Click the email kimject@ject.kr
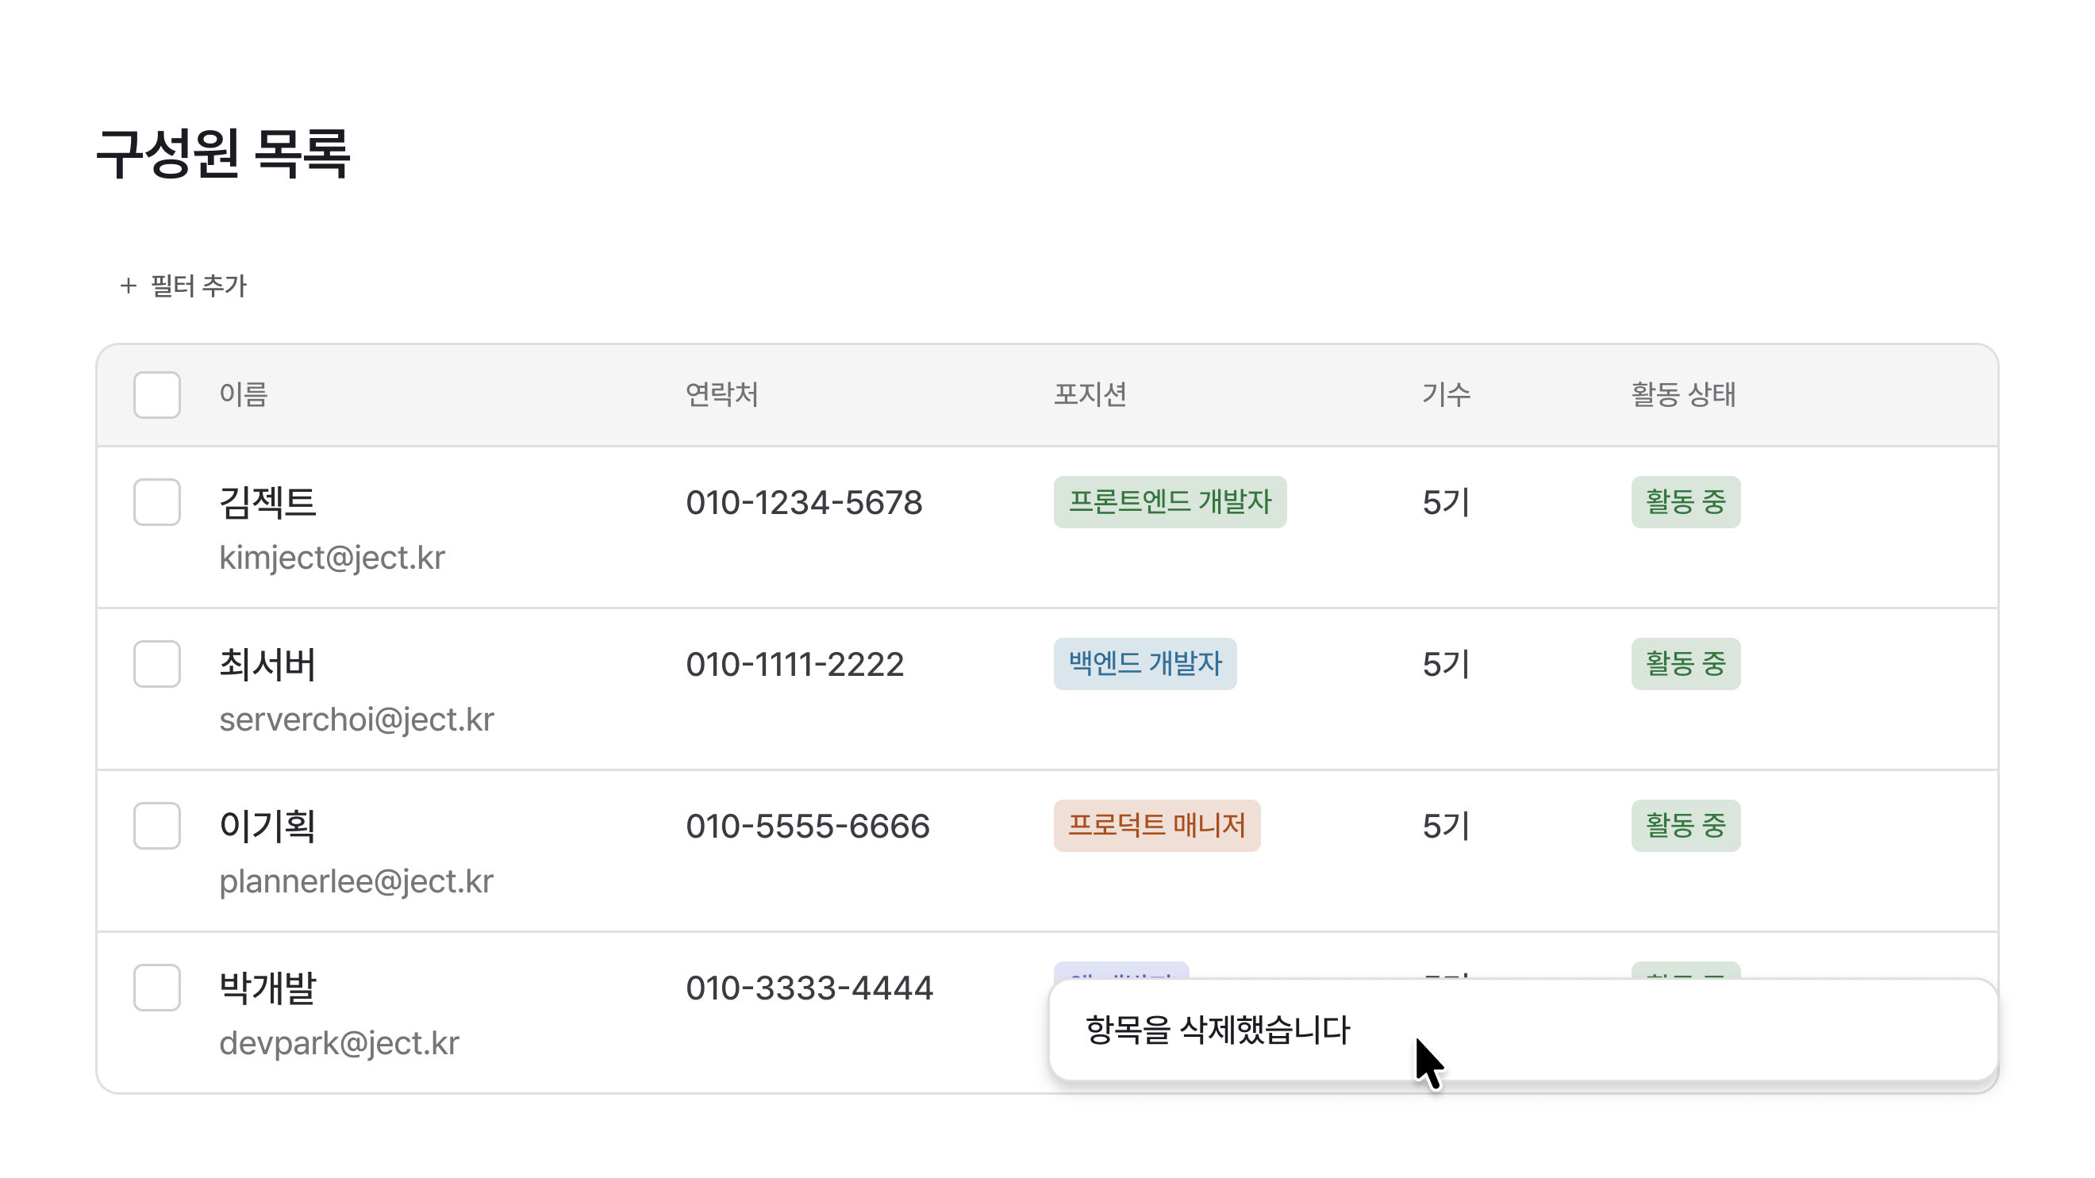The width and height of the screenshot is (2095, 1178). [x=332, y=558]
